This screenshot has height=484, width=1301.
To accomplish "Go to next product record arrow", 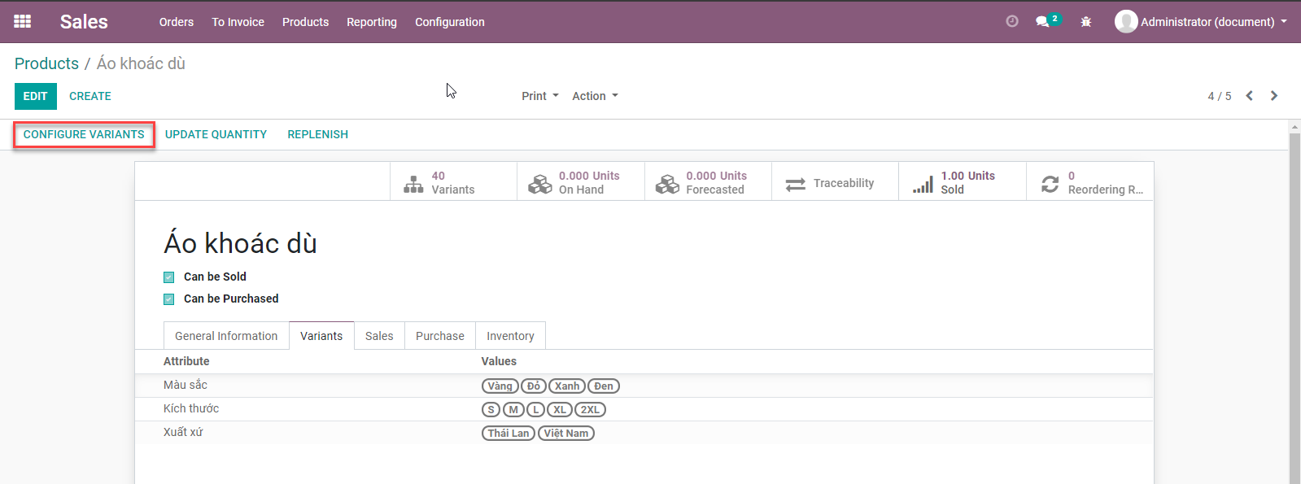I will click(x=1274, y=96).
